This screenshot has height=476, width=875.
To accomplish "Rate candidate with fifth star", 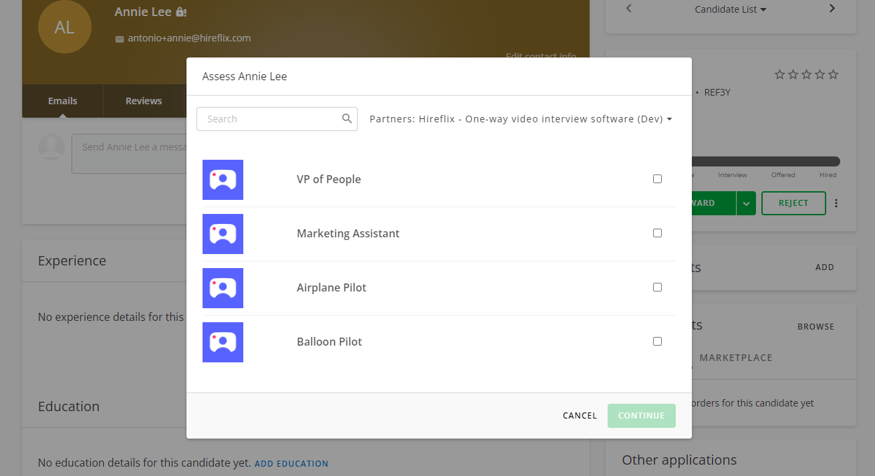I will pos(833,75).
